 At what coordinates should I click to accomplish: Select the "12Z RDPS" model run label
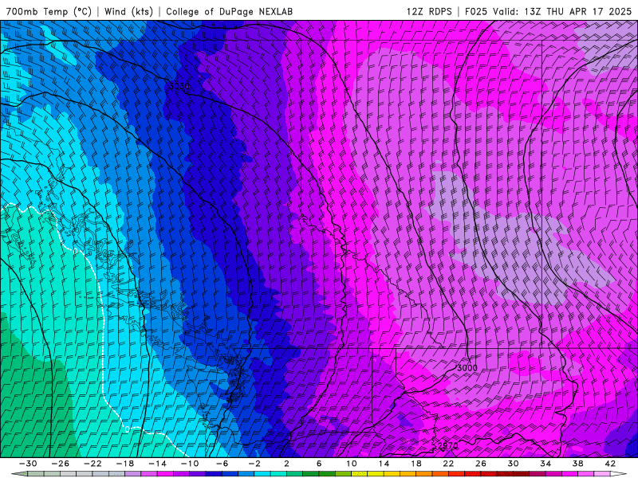coord(429,11)
